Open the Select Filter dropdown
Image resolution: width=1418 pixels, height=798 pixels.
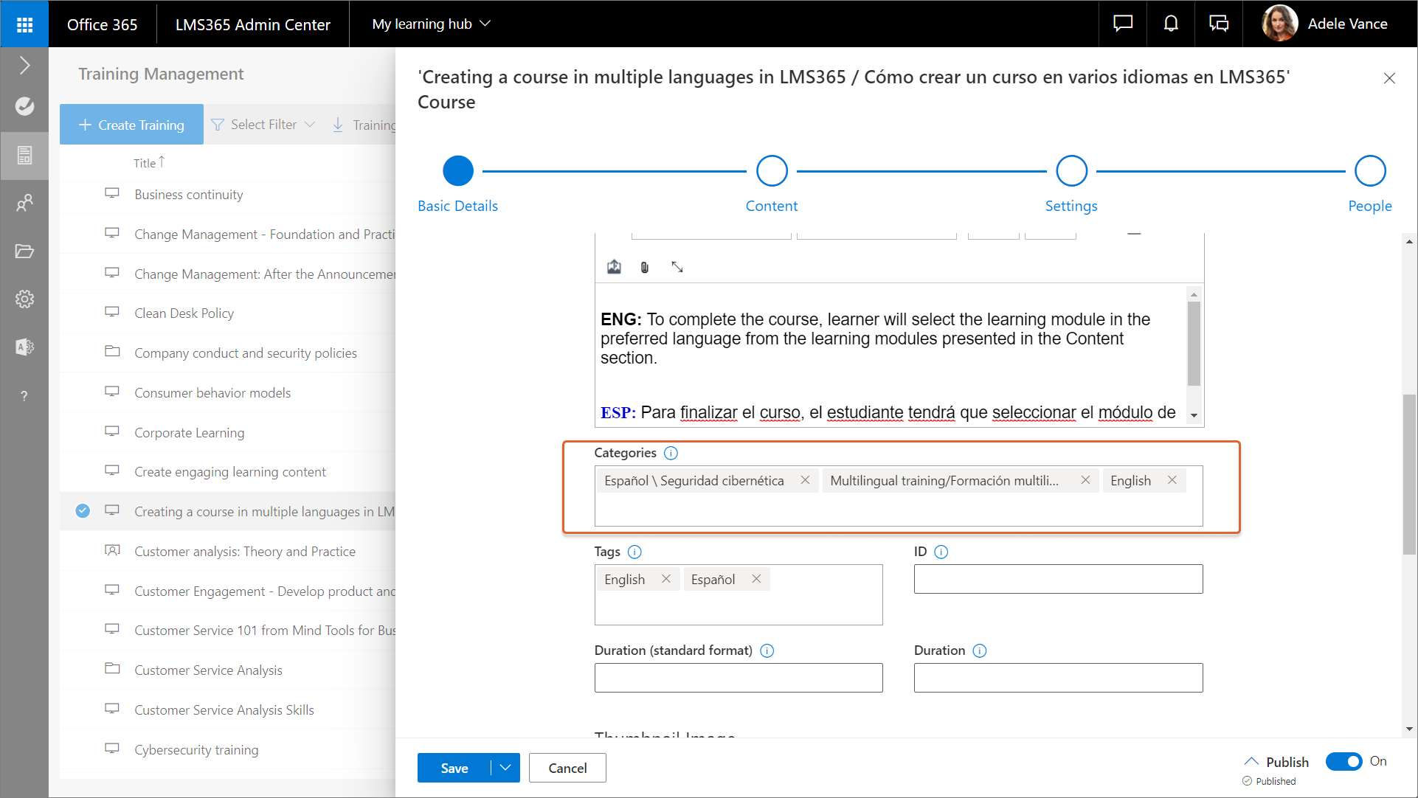(263, 125)
